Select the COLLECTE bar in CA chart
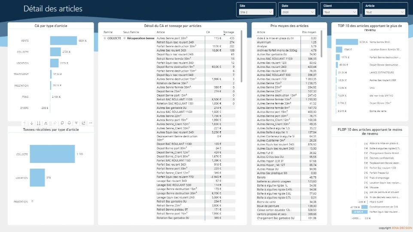The image size is (413, 232). [55, 52]
